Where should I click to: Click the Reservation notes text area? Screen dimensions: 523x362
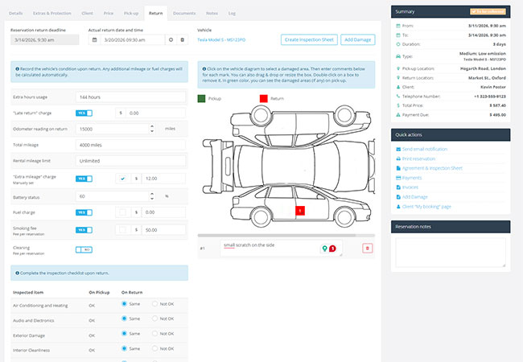click(451, 253)
